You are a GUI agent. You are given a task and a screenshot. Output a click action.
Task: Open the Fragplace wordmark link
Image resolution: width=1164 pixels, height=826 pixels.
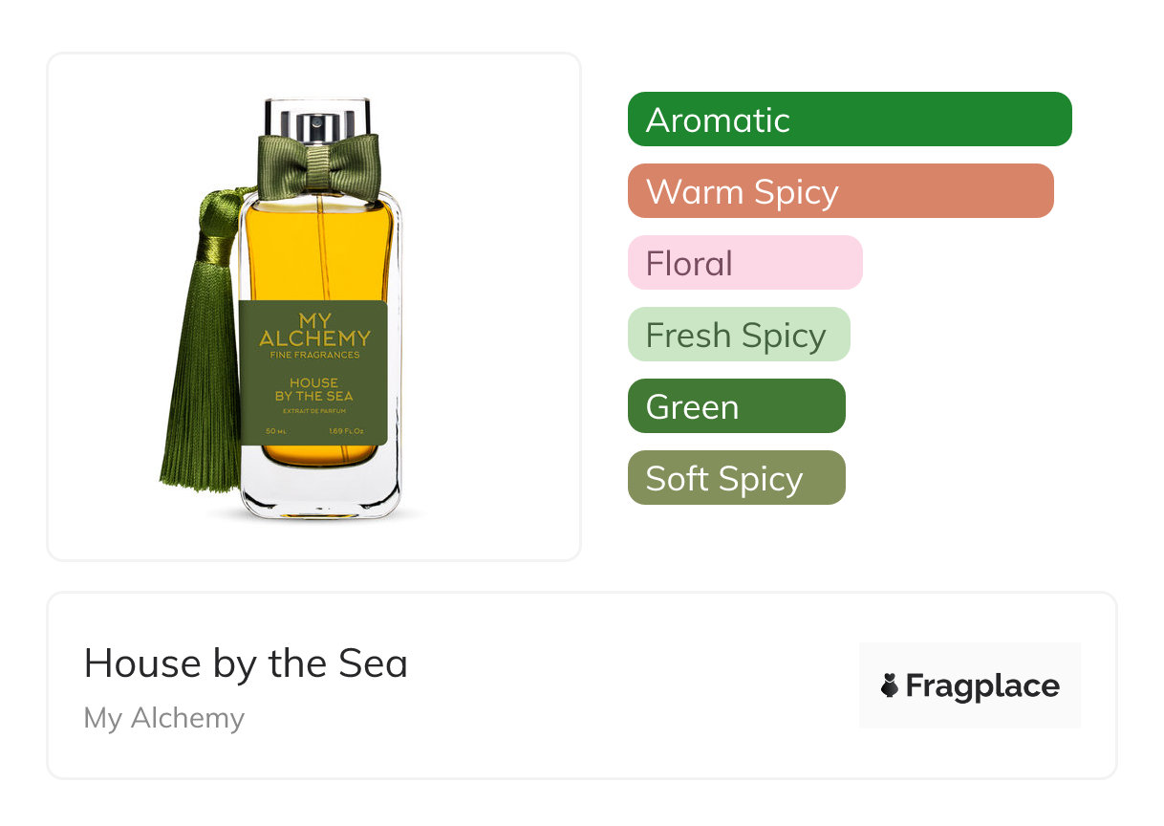[981, 685]
